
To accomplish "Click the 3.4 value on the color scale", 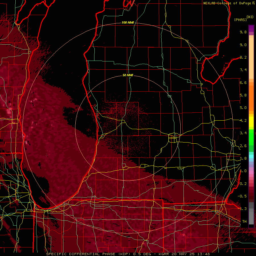I will point(243,133).
